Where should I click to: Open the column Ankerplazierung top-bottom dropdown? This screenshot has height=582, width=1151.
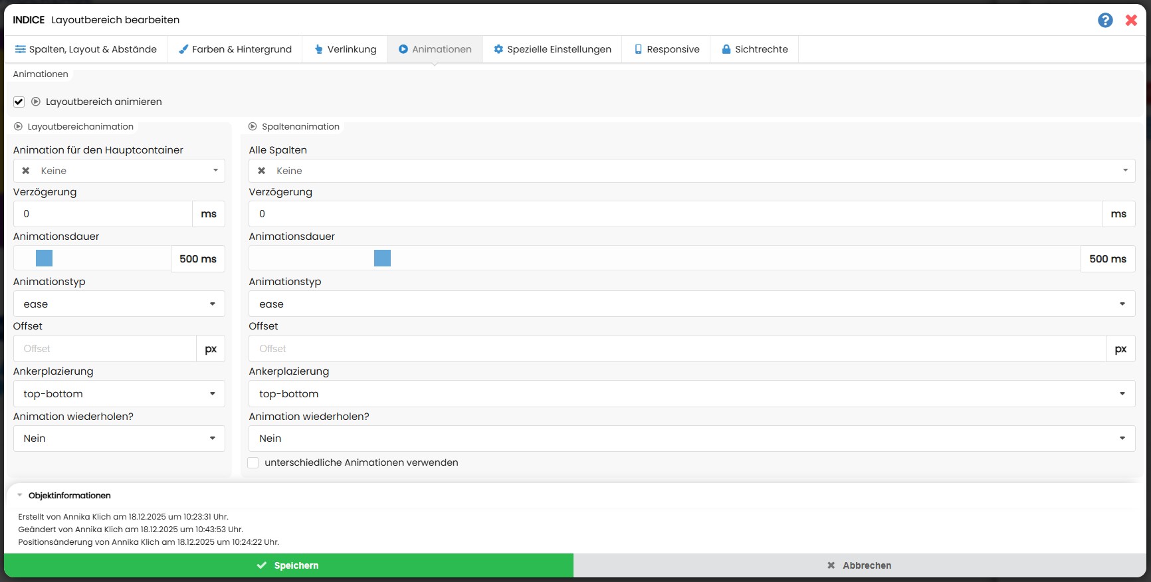pyautogui.click(x=691, y=393)
